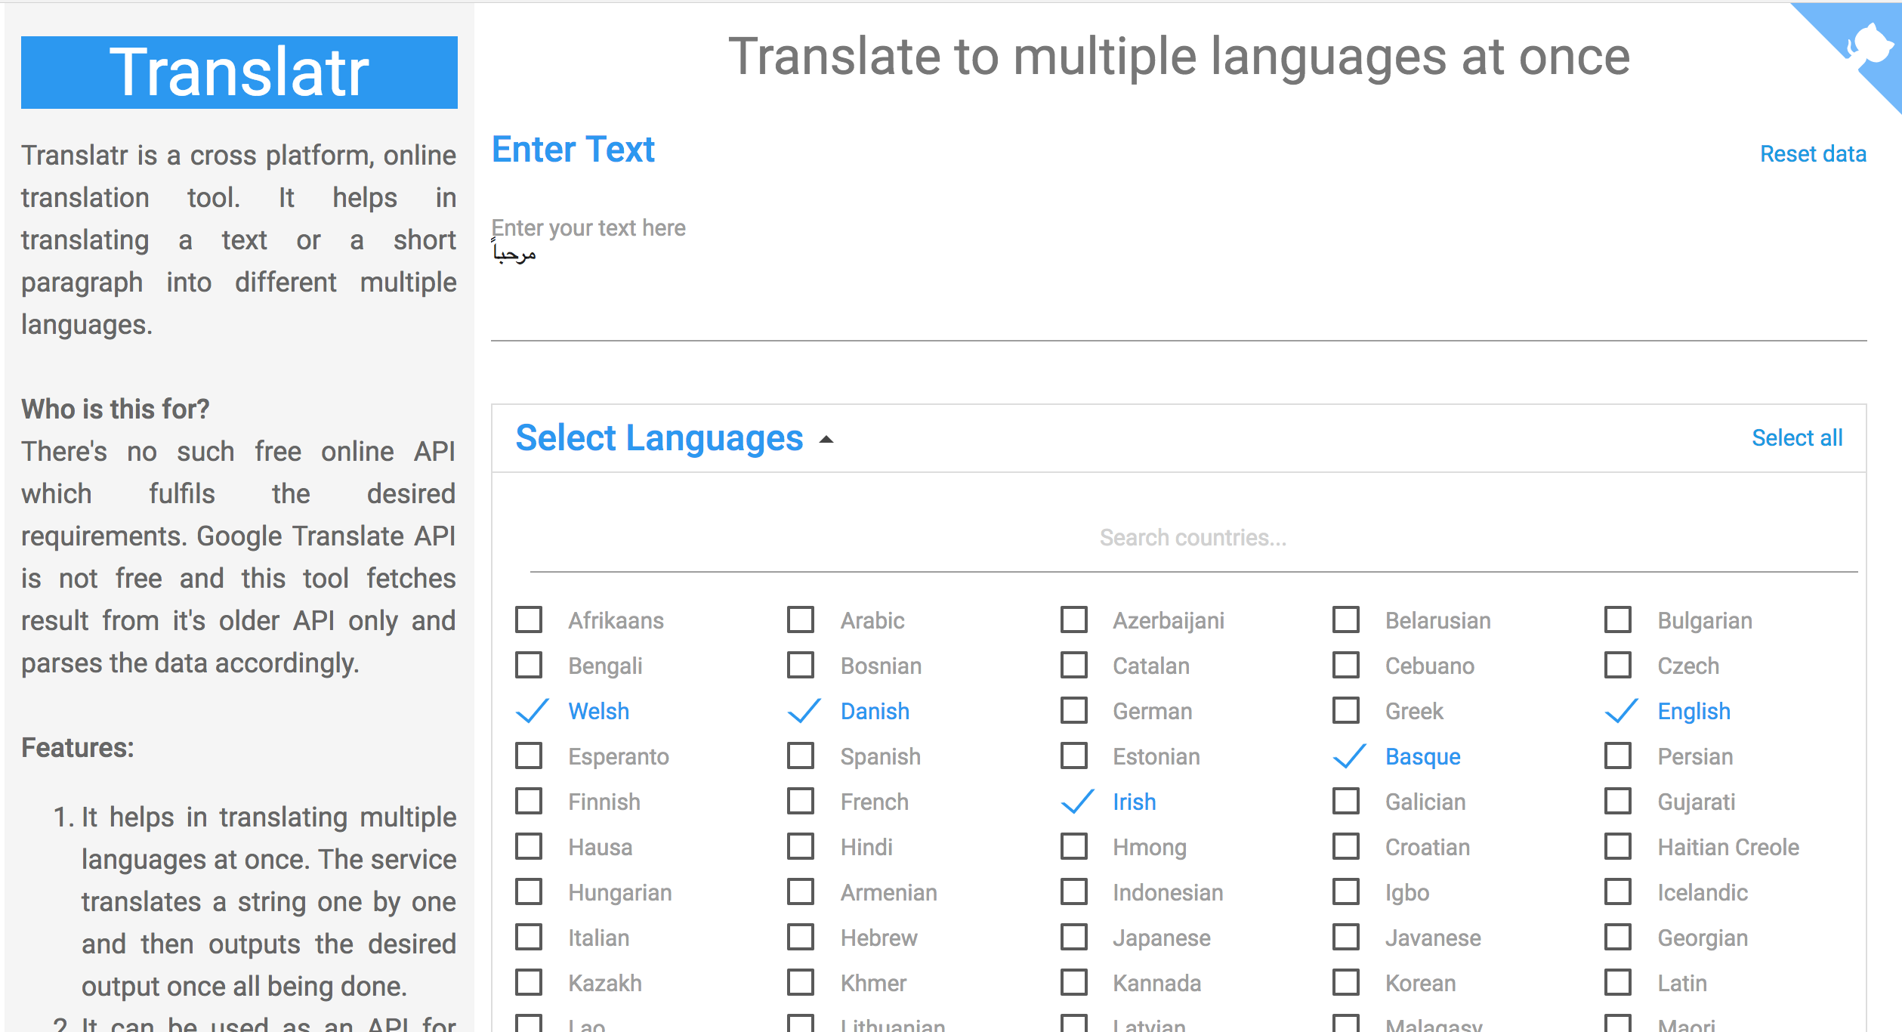
Task: Check the Korean checkbox
Action: point(1345,982)
